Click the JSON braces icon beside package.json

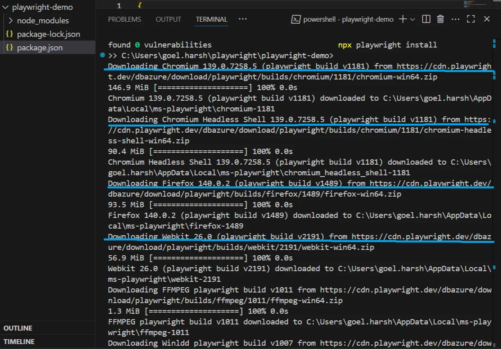(9, 48)
